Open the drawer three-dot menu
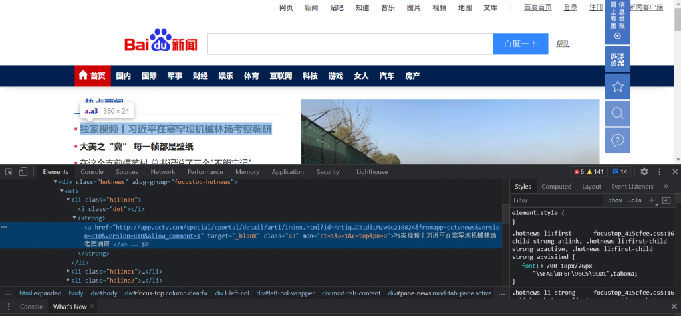The height and width of the screenshot is (316, 681). (8, 307)
